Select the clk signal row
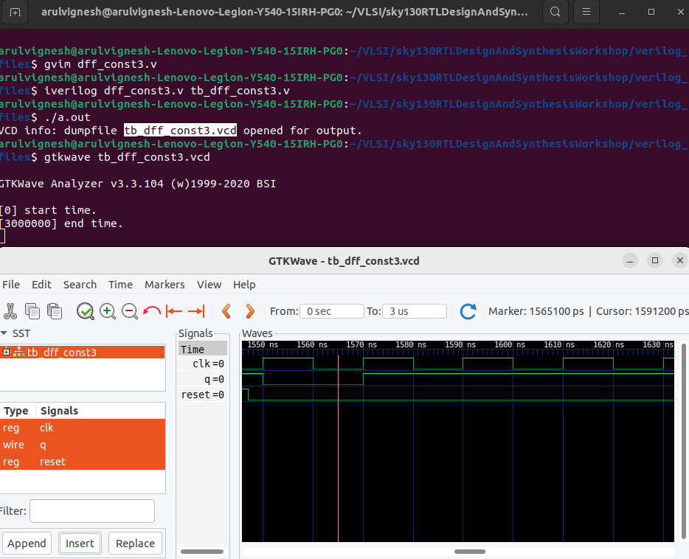The width and height of the screenshot is (689, 559). [x=46, y=428]
